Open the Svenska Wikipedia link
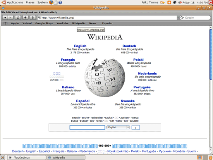Viewport: 213px width, 160px height. (128, 101)
